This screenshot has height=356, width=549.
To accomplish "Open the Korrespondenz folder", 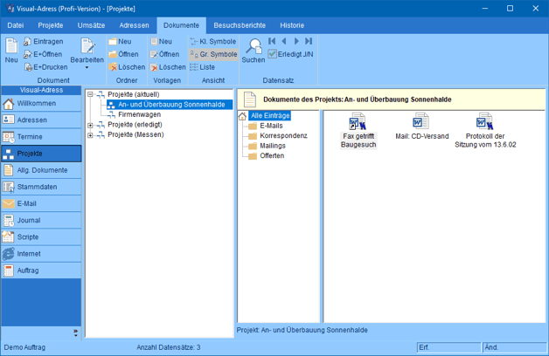I will (x=283, y=136).
